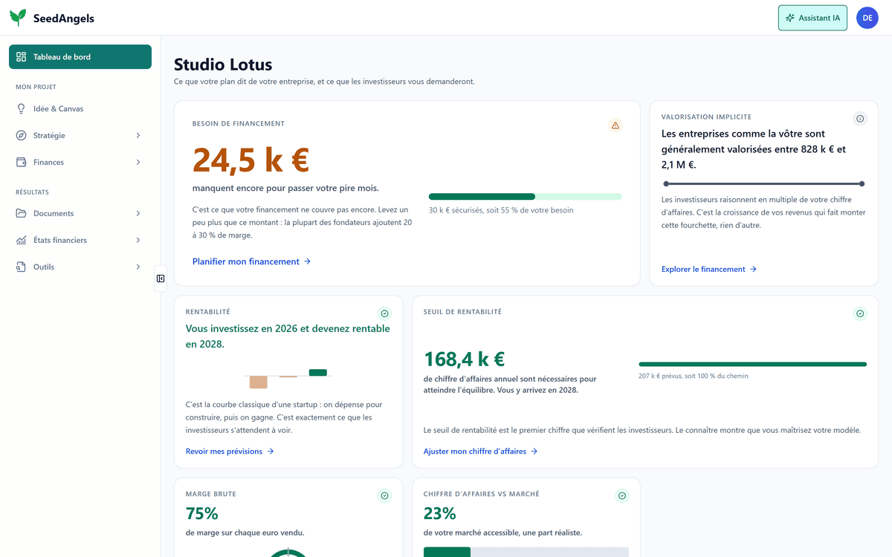Screen dimensions: 892x557
Task: Click the warning icon on Besoin de financement
Action: 615,126
